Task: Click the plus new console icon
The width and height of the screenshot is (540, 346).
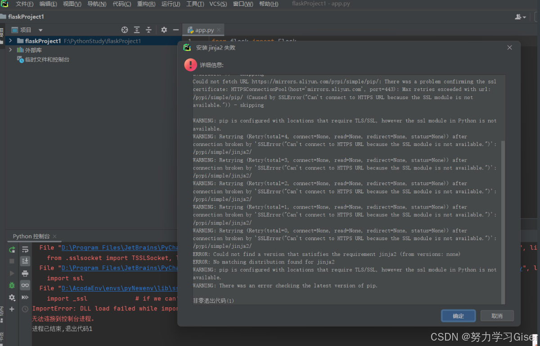Action: pyautogui.click(x=12, y=309)
